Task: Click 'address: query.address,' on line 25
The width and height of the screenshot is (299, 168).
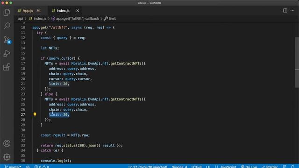Action: click(x=72, y=105)
